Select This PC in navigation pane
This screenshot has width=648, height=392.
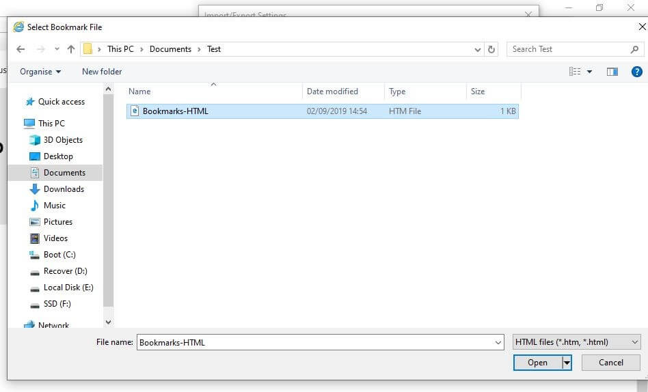pos(51,123)
